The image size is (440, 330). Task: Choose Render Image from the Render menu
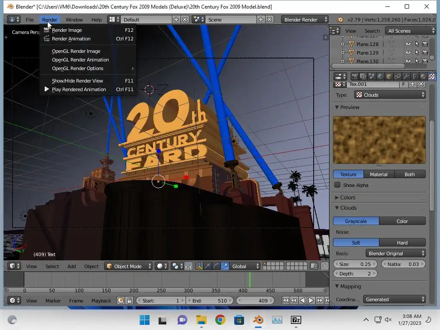88,30
